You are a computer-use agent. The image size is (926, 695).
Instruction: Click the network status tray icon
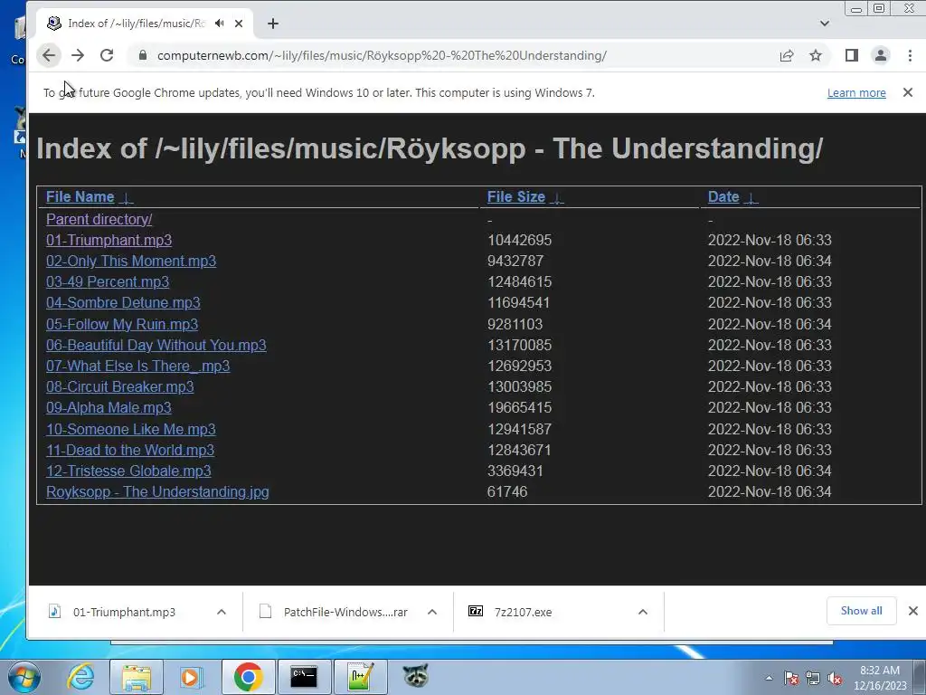point(813,678)
